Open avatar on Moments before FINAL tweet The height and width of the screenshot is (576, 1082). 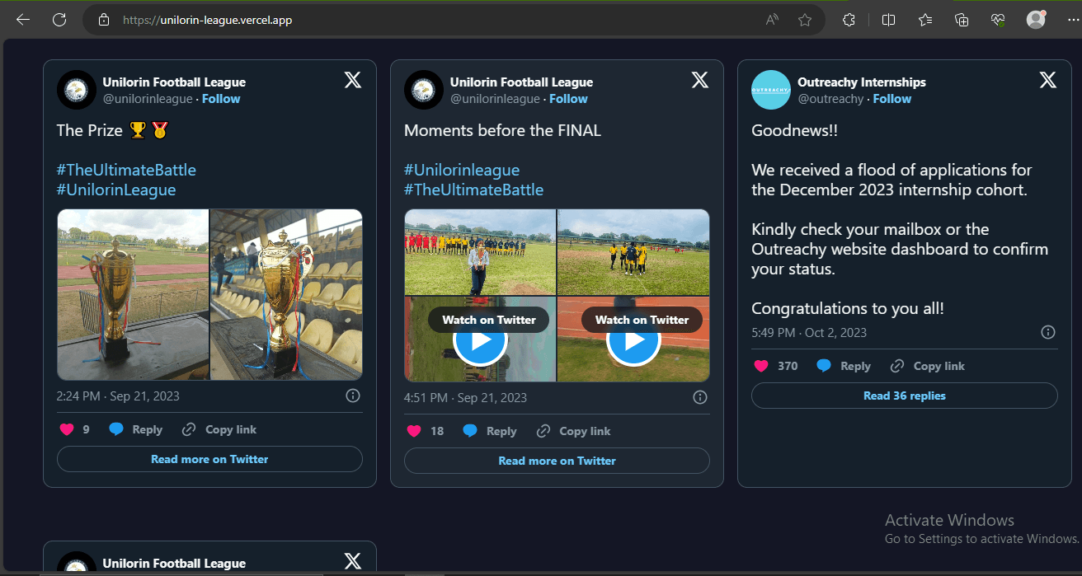[x=424, y=90]
